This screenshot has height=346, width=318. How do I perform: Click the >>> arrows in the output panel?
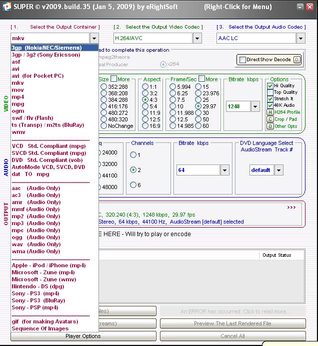(x=291, y=208)
